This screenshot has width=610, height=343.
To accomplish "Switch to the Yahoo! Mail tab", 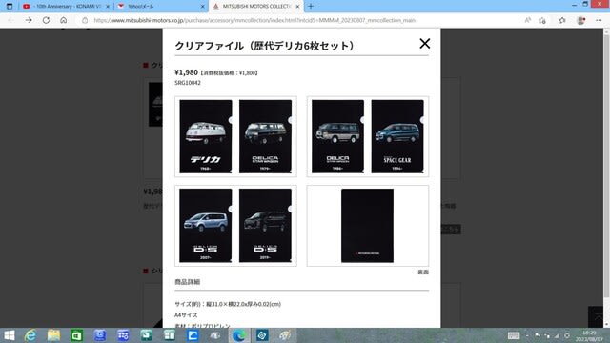I will tap(160, 7).
